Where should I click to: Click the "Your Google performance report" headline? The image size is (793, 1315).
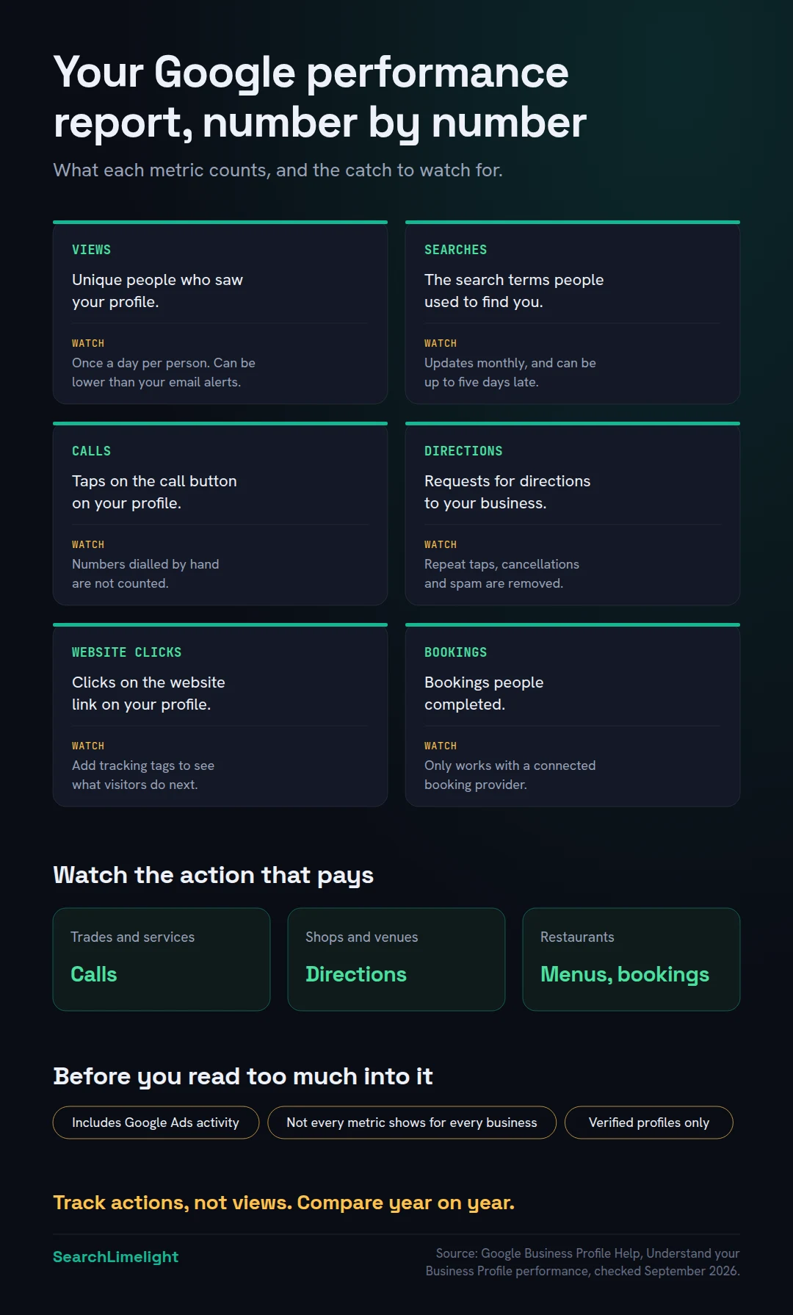[320, 97]
